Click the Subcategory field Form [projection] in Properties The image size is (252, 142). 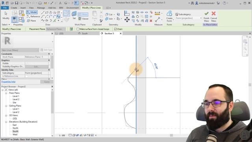[x=37, y=73]
